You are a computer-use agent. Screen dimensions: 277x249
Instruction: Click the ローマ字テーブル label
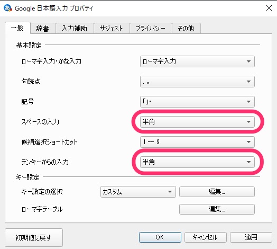tap(42, 209)
